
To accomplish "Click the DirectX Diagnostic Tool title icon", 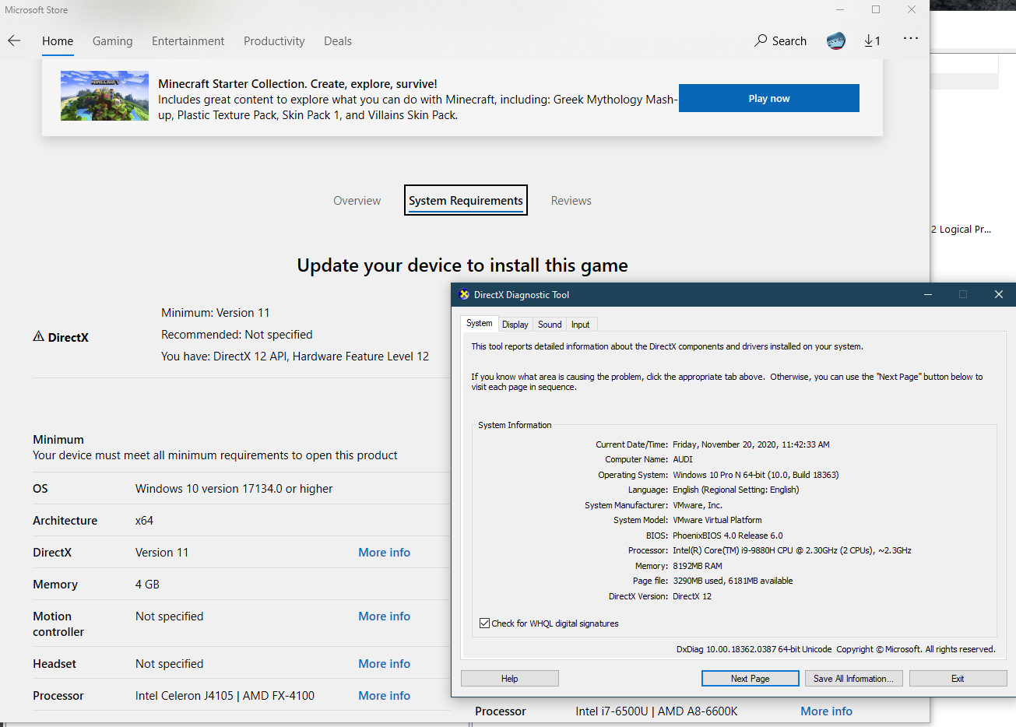I will pyautogui.click(x=464, y=294).
